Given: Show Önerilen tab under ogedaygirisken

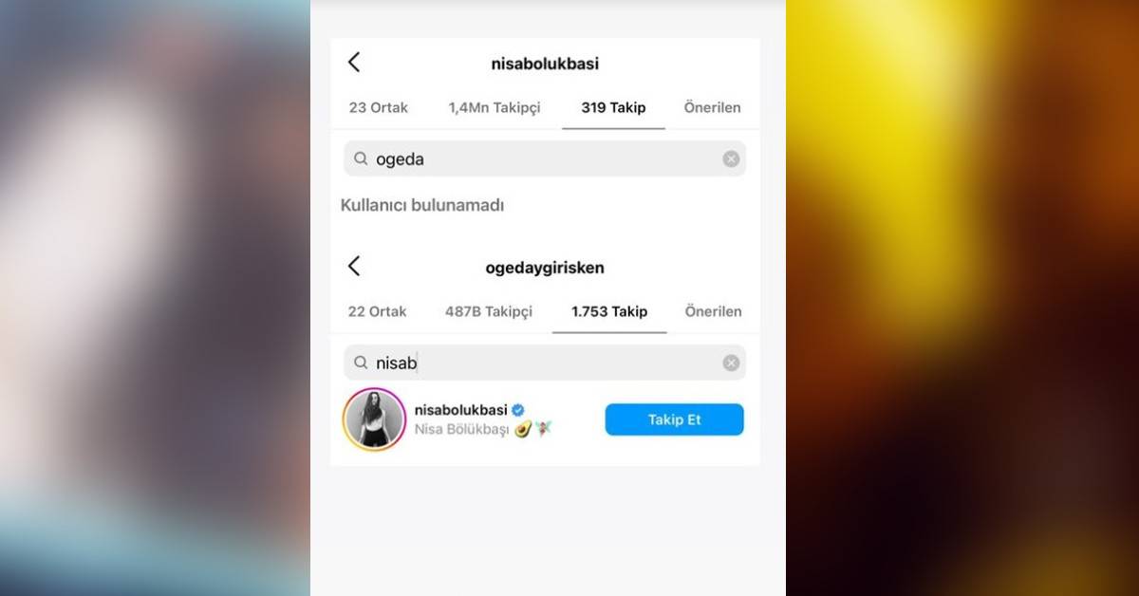Looking at the screenshot, I should coord(714,311).
